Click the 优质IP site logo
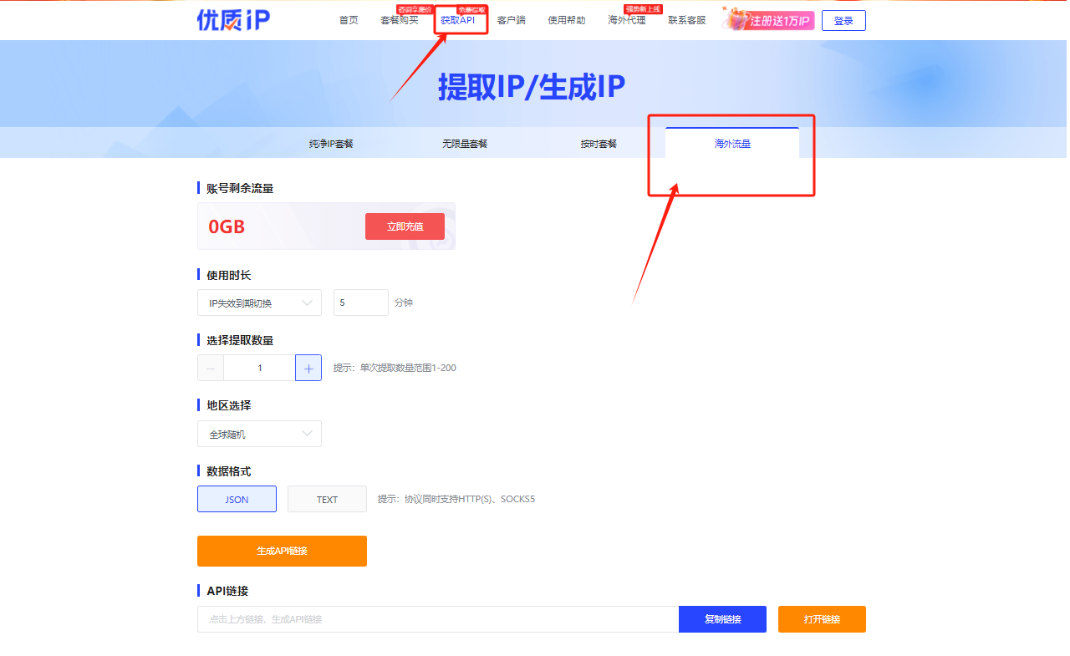The height and width of the screenshot is (656, 1070). coord(233,20)
